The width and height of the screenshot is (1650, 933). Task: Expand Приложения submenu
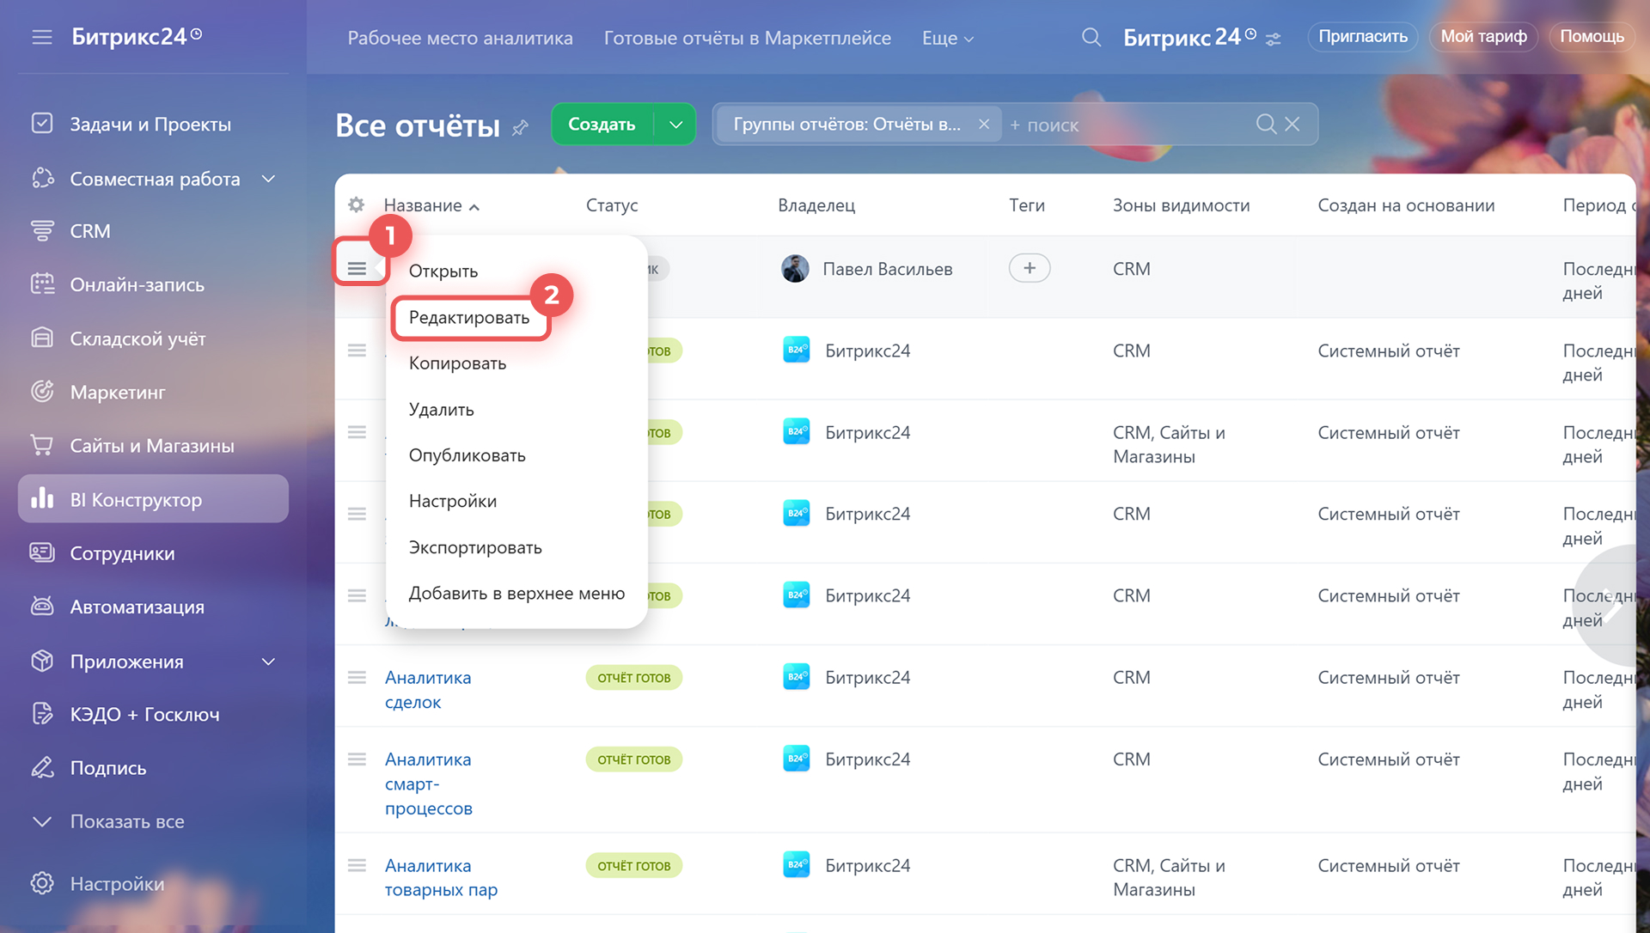pos(268,662)
